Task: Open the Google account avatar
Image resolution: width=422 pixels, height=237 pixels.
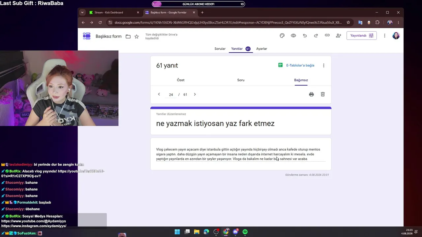Action: (396, 36)
